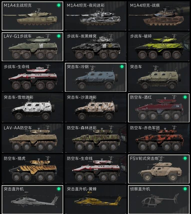The width and height of the screenshot is (191, 214).
Task: Select the 步战车-生命线 red white skin
Action: (32, 77)
